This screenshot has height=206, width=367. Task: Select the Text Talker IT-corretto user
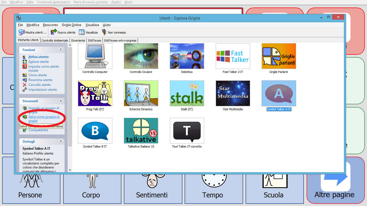point(187,131)
